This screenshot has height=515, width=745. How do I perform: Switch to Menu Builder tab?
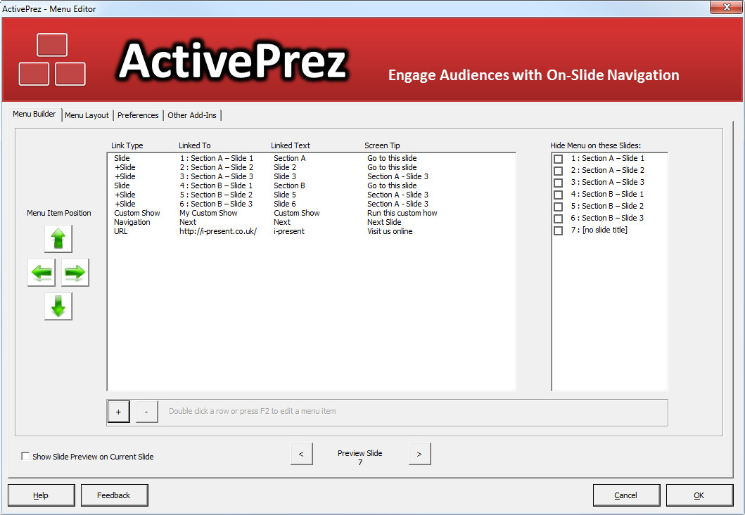click(x=34, y=114)
